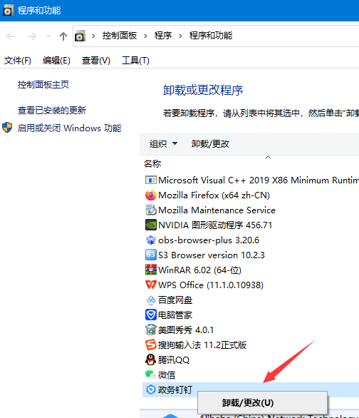Viewport: 359px width, 418px height.
Task: Select 微信 program name
Action: click(x=167, y=374)
